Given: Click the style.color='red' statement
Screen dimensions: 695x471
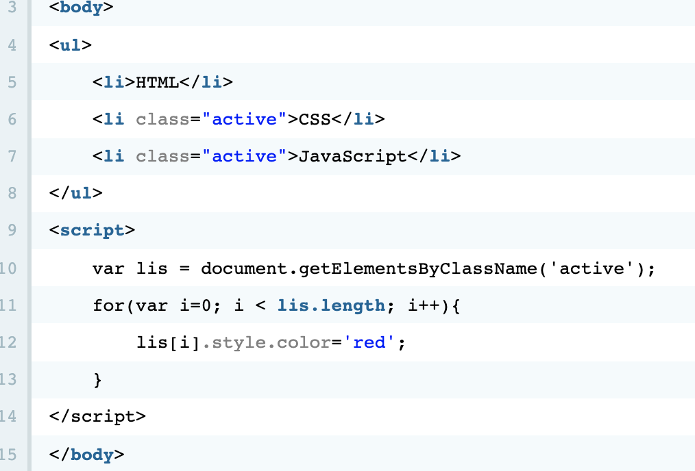Looking at the screenshot, I should (271, 342).
